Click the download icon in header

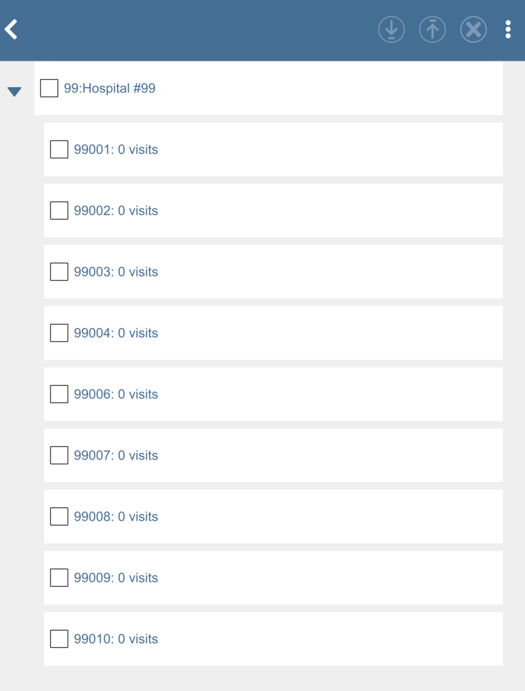click(391, 29)
